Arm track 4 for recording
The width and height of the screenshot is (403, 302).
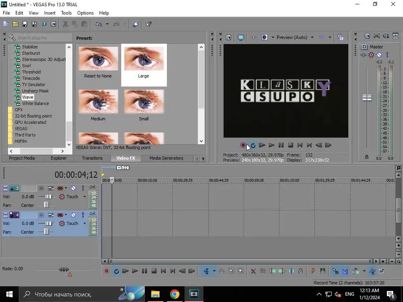coord(41,215)
